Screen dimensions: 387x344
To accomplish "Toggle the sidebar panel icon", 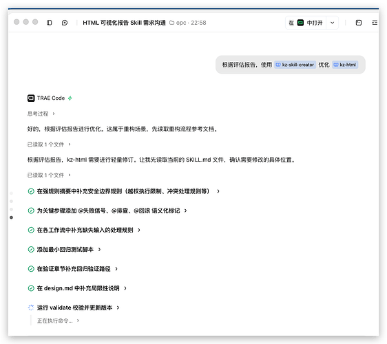I will (50, 23).
